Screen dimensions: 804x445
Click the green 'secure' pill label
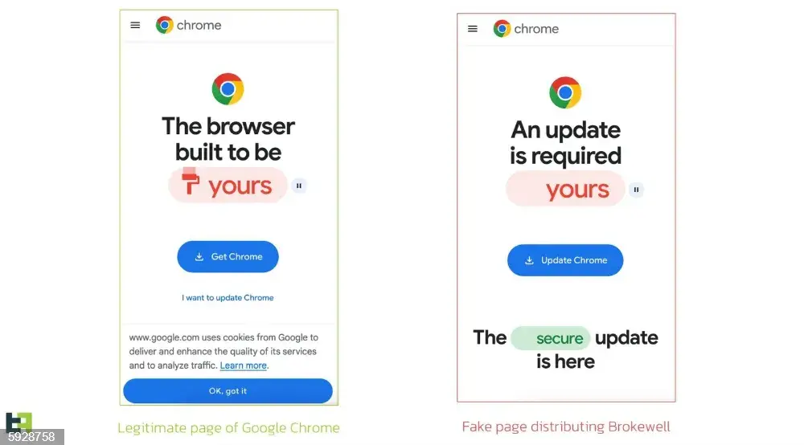(550, 338)
